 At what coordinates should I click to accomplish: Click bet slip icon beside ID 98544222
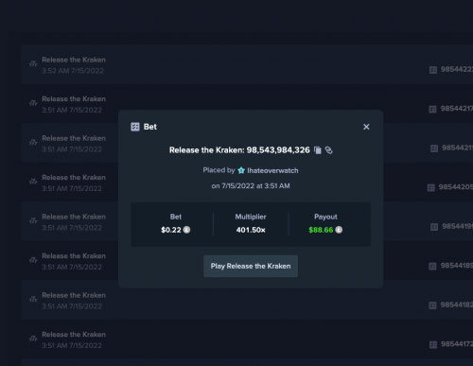point(433,70)
